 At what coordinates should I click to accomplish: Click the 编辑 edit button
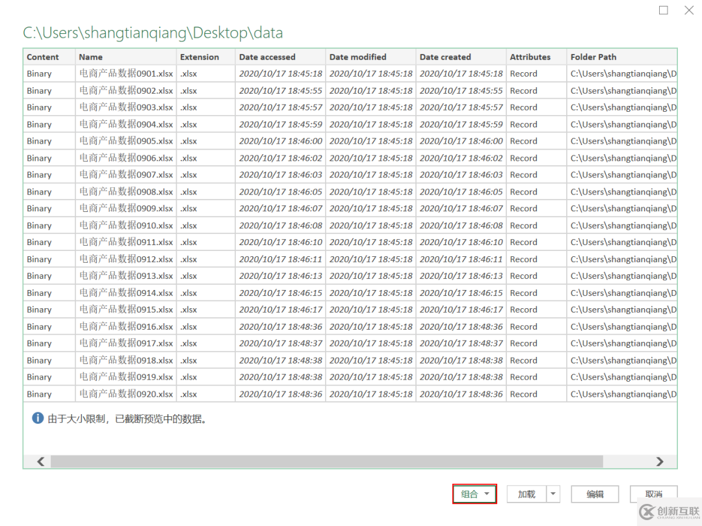[595, 494]
